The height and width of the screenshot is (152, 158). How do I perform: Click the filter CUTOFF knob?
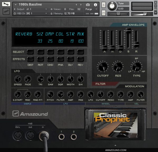coord(103,67)
